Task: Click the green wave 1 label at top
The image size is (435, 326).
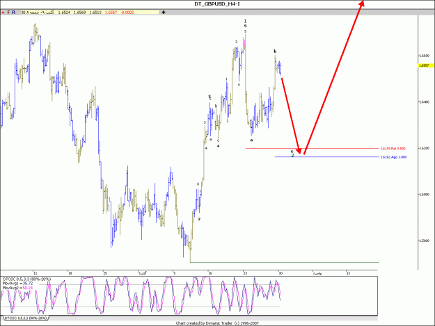Action: tap(245, 21)
